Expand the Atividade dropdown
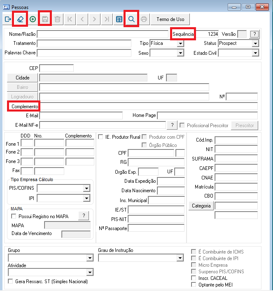This screenshot has width=273, height=291. click(90, 272)
